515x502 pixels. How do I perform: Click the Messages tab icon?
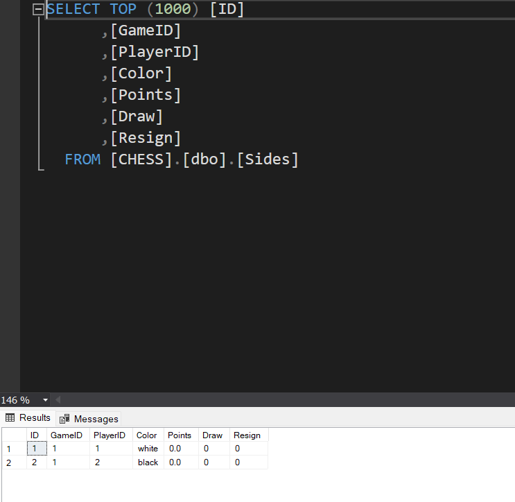(64, 419)
